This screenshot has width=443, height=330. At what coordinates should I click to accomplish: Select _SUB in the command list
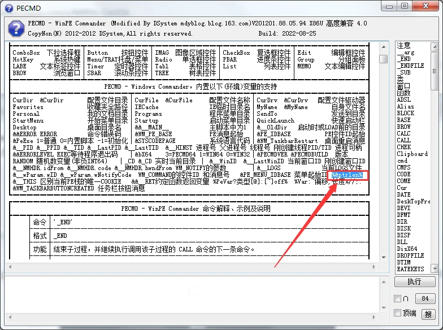(x=403, y=72)
